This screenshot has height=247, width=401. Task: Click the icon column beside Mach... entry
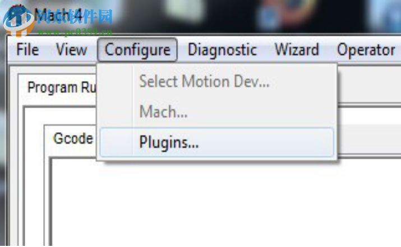(116, 112)
